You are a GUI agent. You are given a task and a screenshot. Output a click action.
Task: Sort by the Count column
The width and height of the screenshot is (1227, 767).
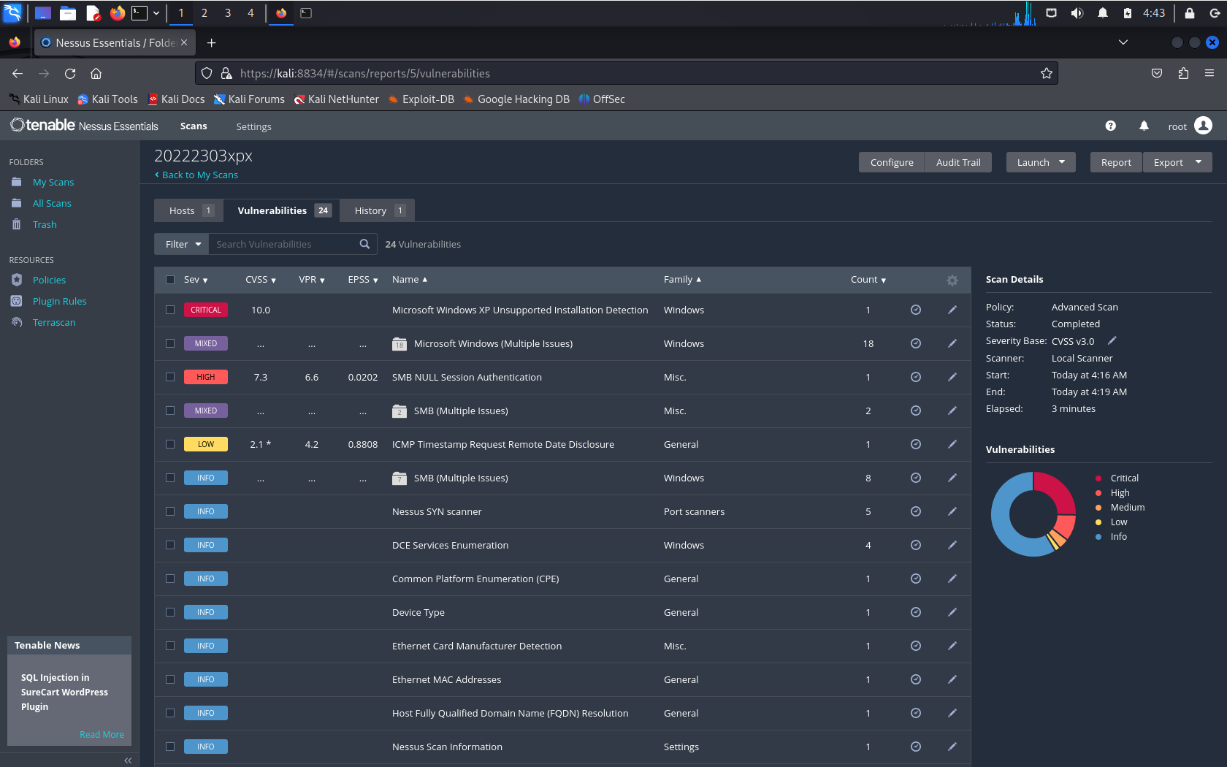coord(868,280)
